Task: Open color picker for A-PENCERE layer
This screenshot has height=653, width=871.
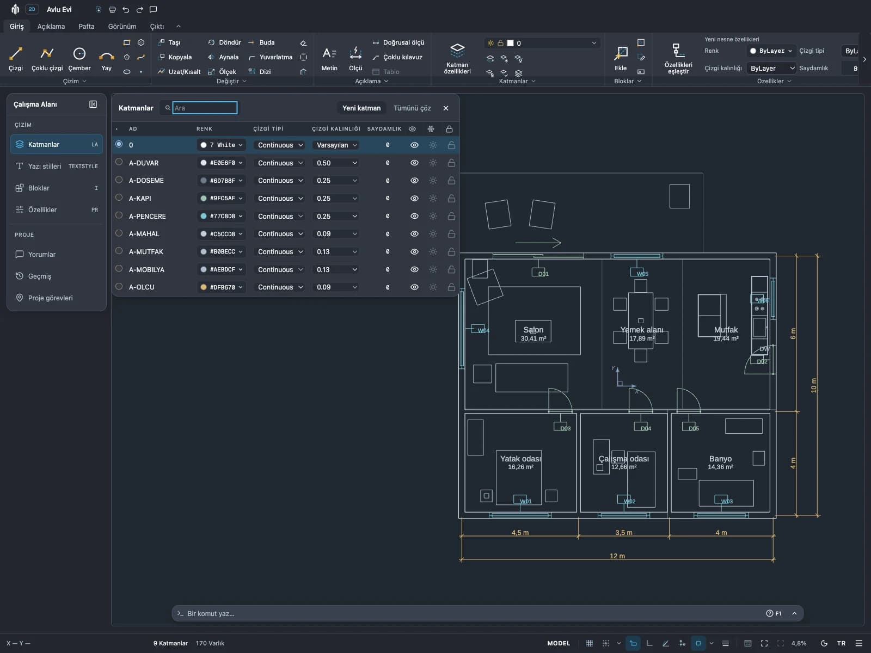Action: (x=222, y=217)
